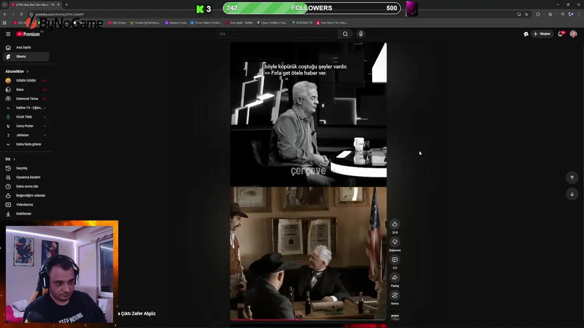Screen dimensions: 584x328
Task: Open Oynatma listeleri
Action: (x=25, y=177)
